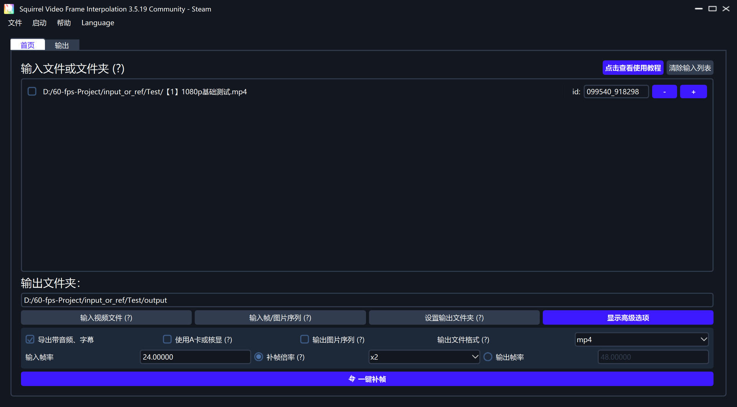Select the 补帧倍率 radio button

(259, 357)
